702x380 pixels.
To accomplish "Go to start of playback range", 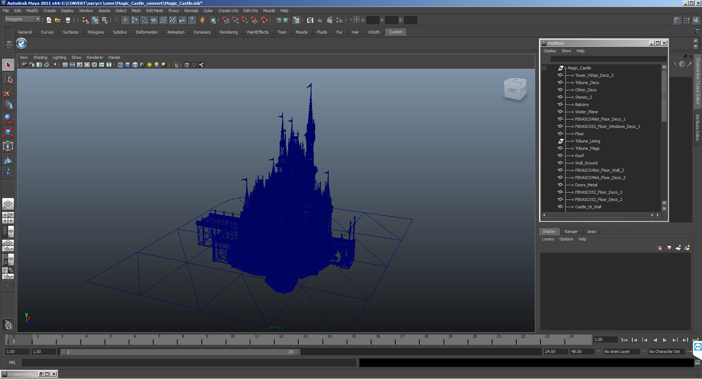I will tap(624, 340).
